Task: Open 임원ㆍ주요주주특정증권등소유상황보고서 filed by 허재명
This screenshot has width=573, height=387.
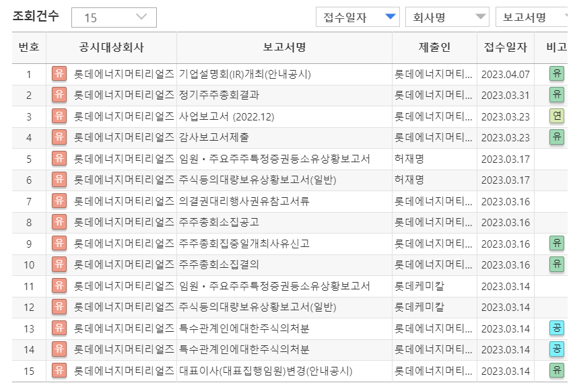Action: (x=275, y=159)
